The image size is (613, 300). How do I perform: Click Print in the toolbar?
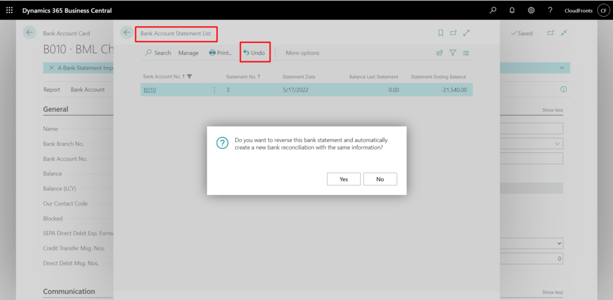coord(221,53)
